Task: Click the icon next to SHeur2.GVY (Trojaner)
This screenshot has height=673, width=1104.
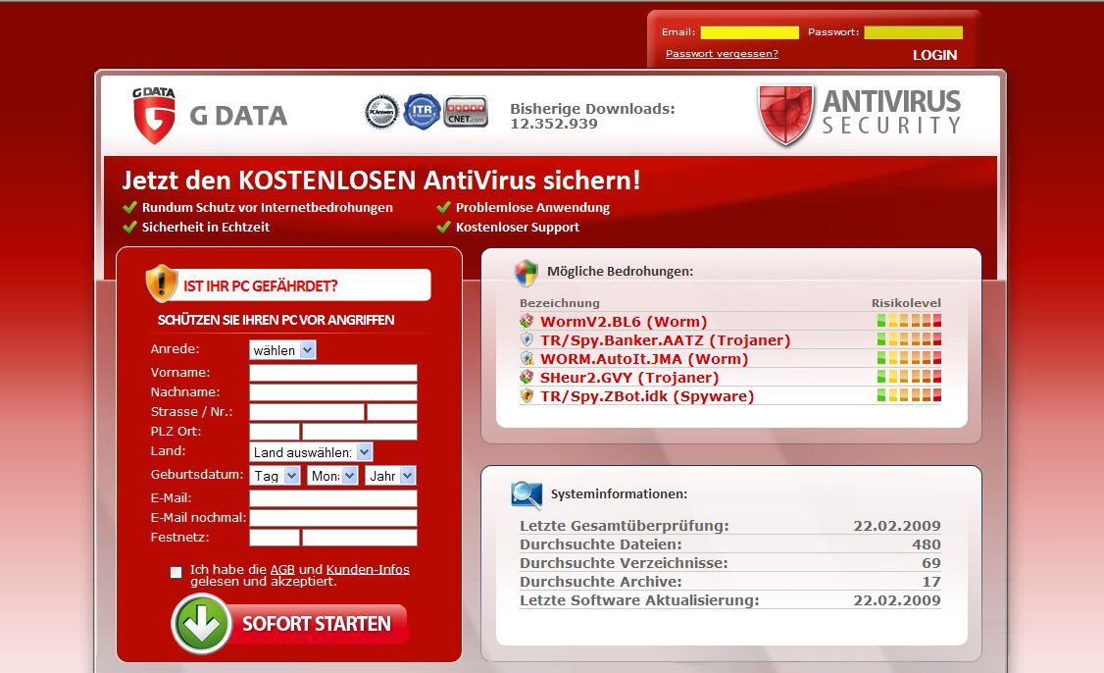Action: coord(527,377)
